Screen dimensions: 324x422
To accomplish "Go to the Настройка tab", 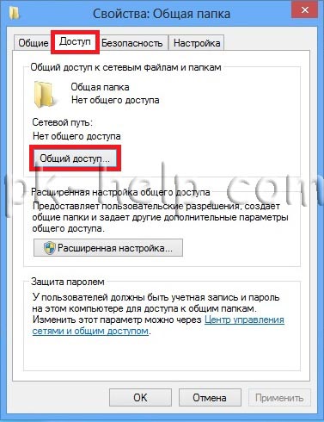I will (x=197, y=43).
